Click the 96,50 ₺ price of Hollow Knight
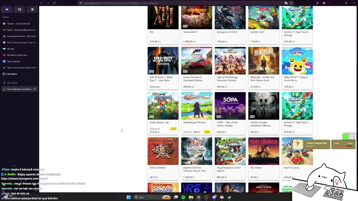The width and height of the screenshot is (358, 201). coord(255,132)
